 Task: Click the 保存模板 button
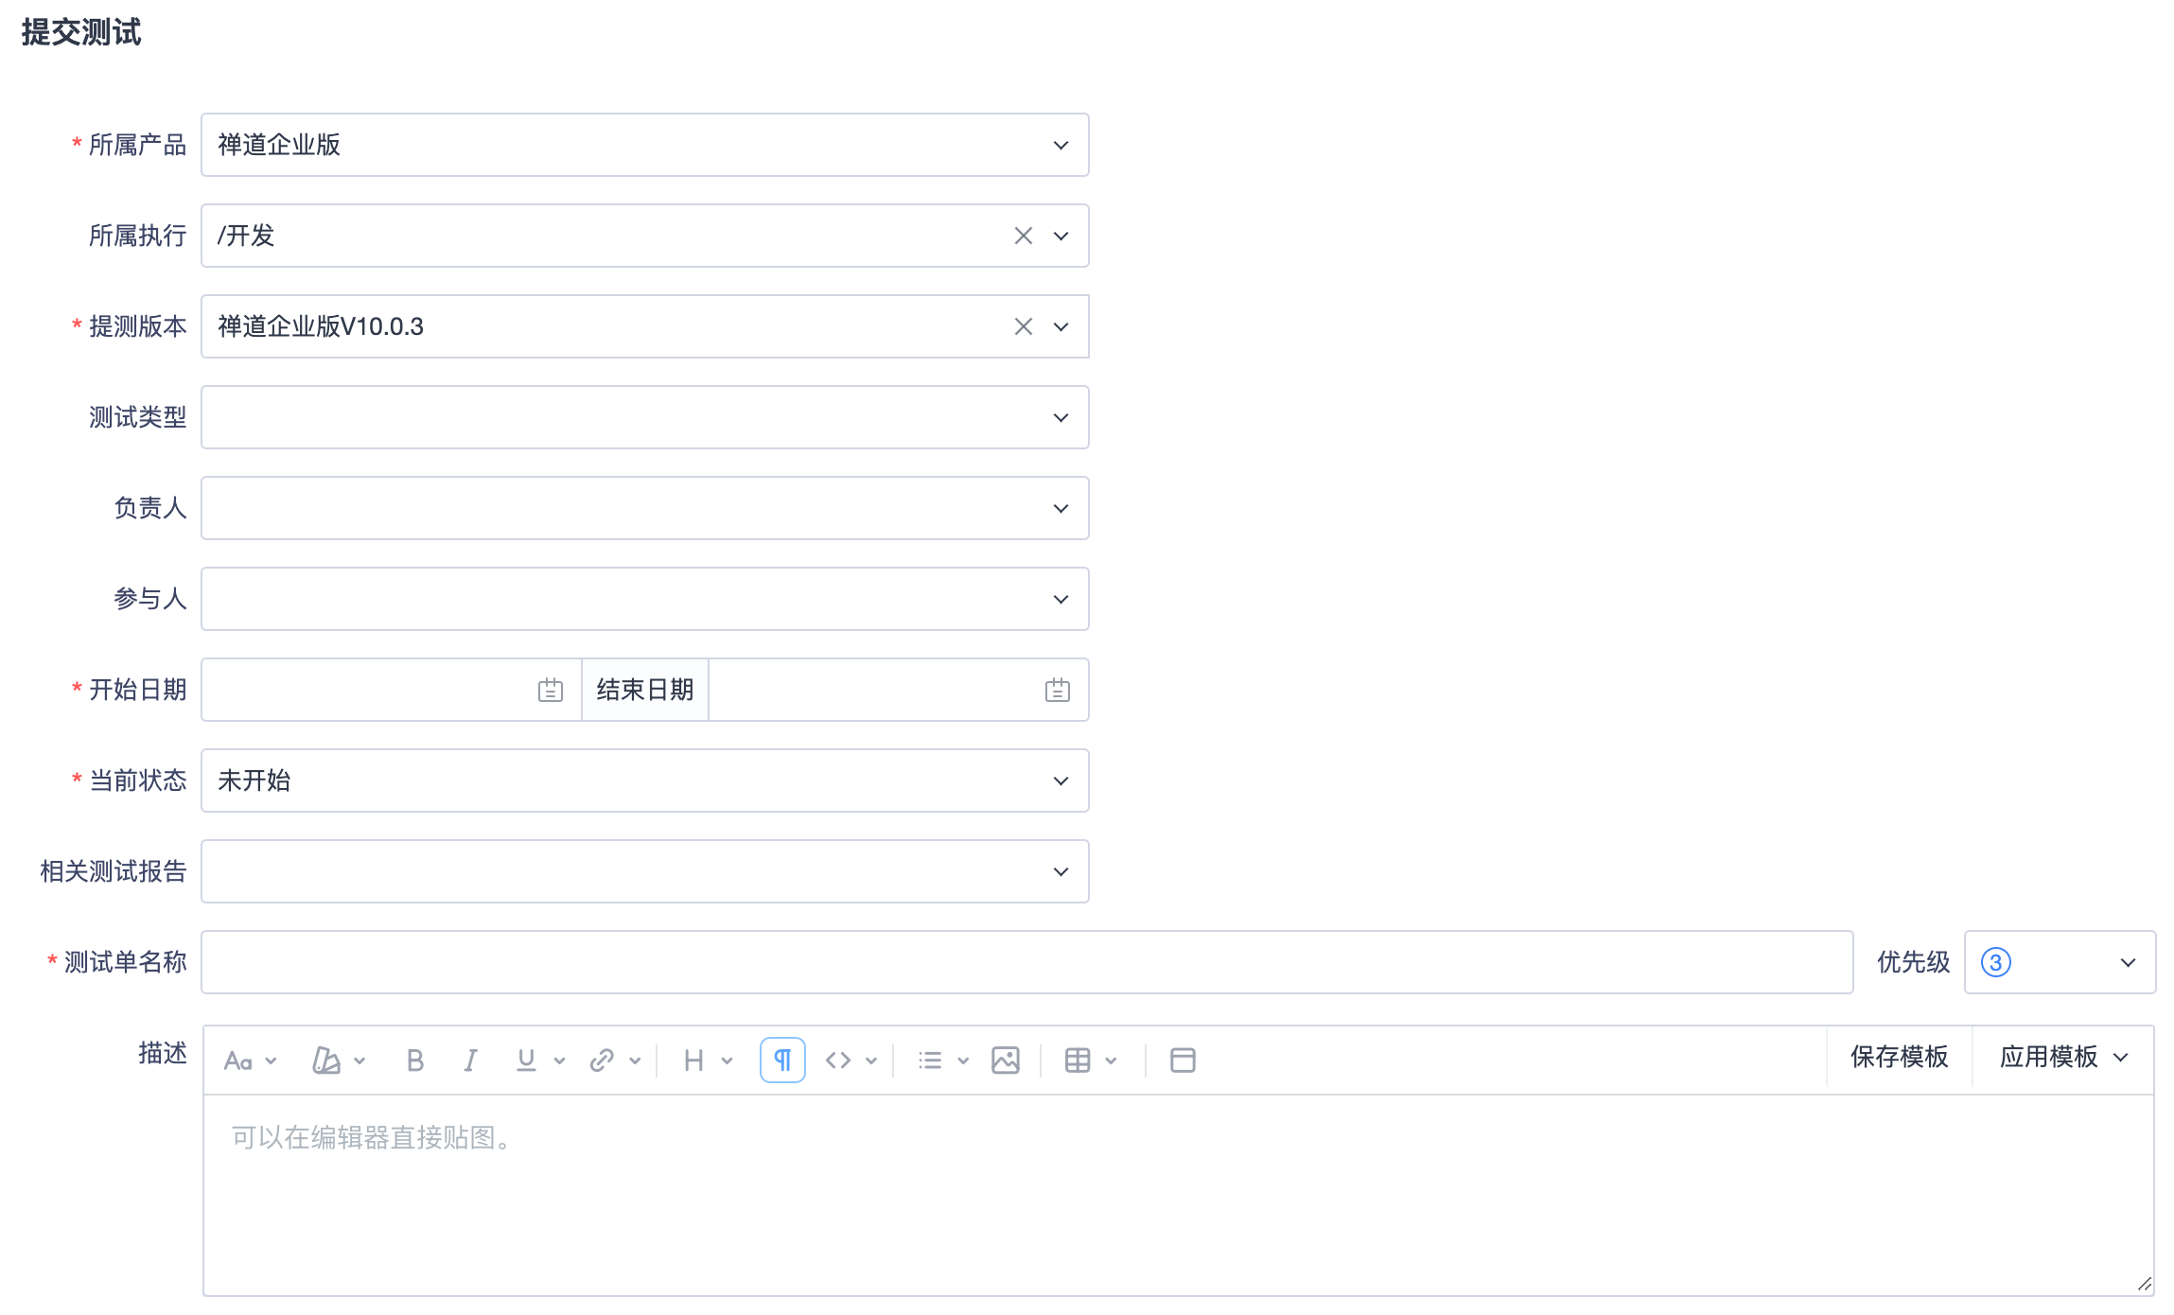point(1899,1057)
